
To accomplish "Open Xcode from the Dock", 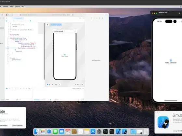I will coord(118,131).
